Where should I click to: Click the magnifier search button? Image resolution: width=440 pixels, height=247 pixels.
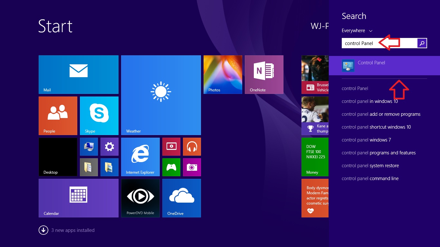tap(422, 43)
